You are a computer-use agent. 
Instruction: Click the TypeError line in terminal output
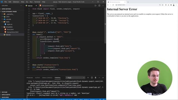(58, 93)
